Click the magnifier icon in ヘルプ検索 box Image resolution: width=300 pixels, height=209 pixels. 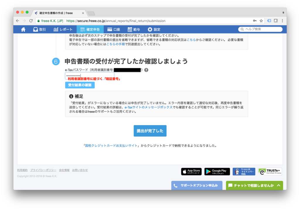click(242, 29)
